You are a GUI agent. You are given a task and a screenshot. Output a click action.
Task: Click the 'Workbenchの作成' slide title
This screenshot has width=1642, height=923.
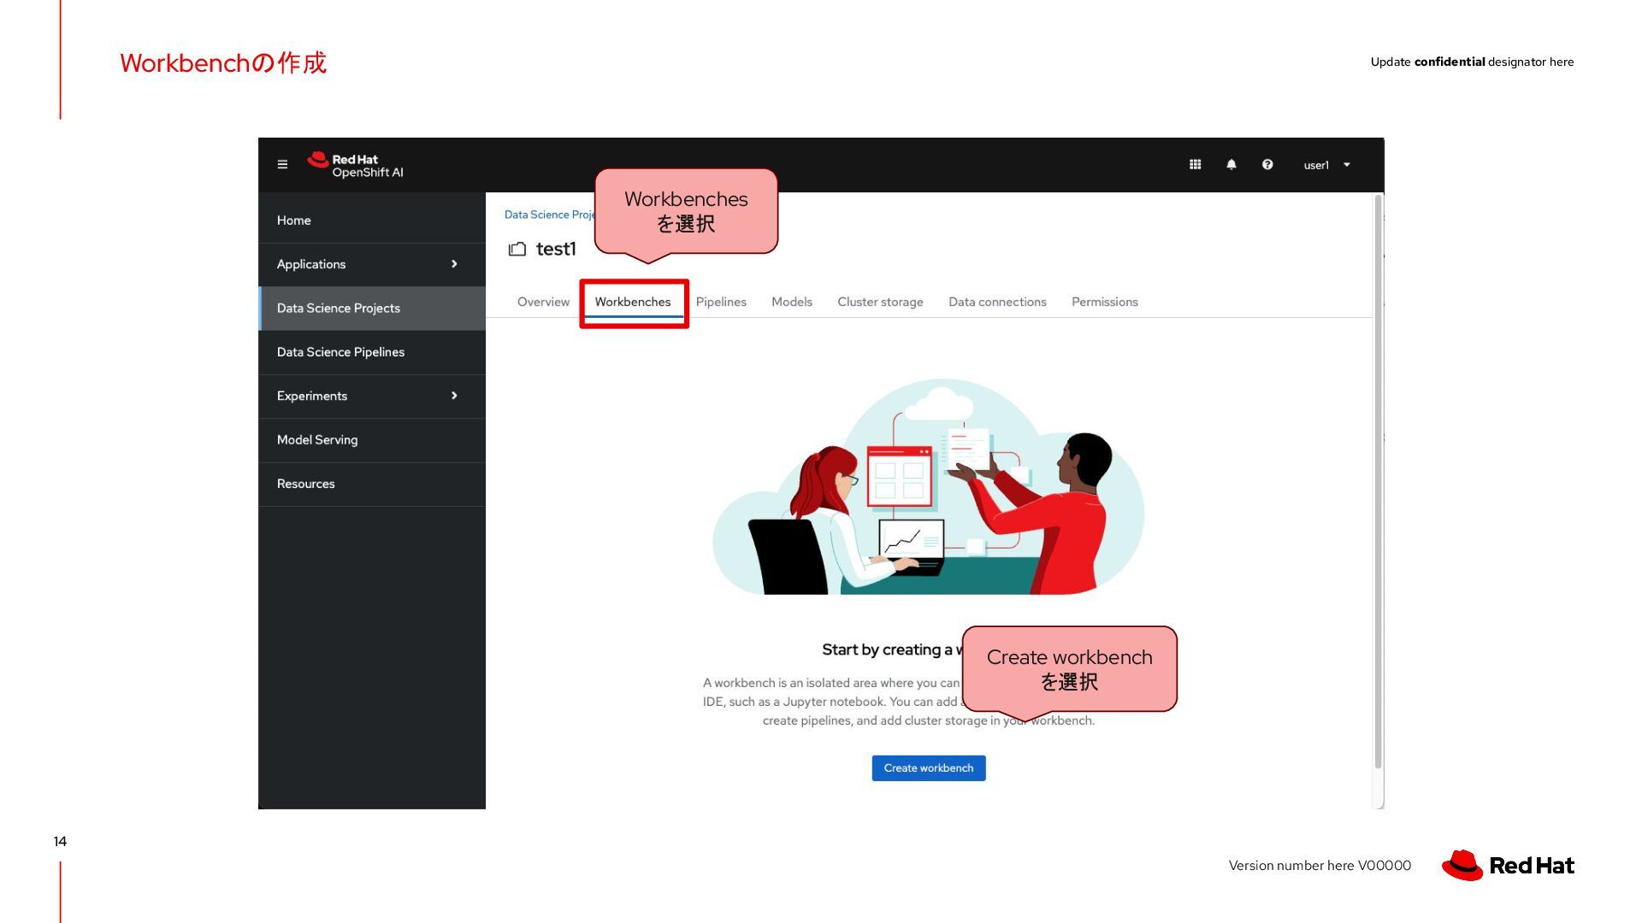point(223,63)
